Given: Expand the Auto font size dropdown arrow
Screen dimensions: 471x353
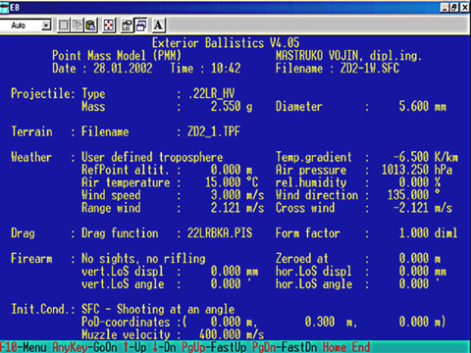Looking at the screenshot, I should tap(47, 25).
